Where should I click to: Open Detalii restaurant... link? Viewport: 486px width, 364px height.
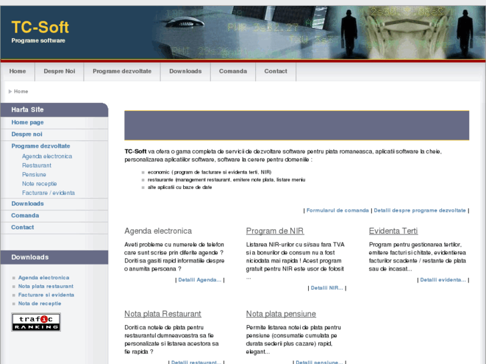pyautogui.click(x=196, y=362)
